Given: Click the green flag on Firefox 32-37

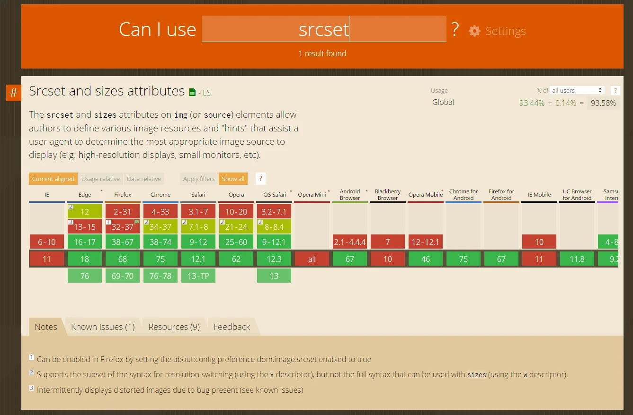Looking at the screenshot, I should click(x=137, y=222).
